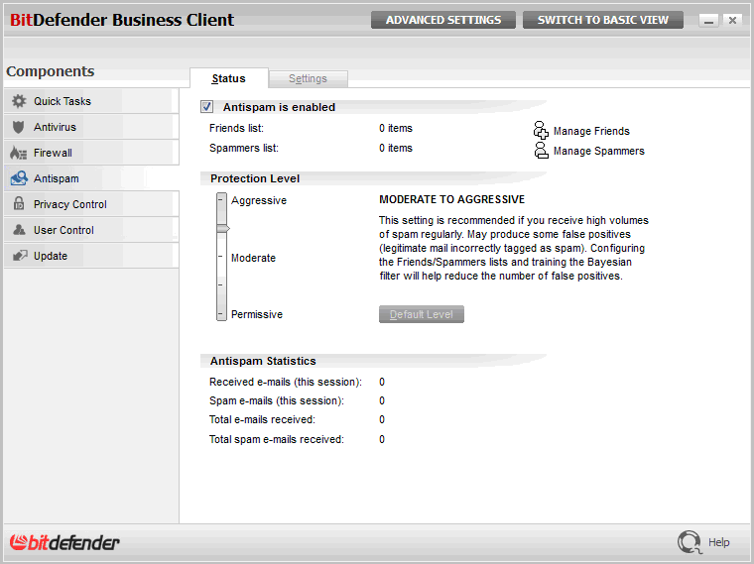The height and width of the screenshot is (564, 754).
Task: Click the Antivirus shield icon
Action: tap(18, 127)
